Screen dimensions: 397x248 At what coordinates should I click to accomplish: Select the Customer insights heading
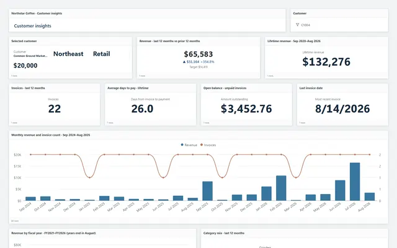[33, 26]
